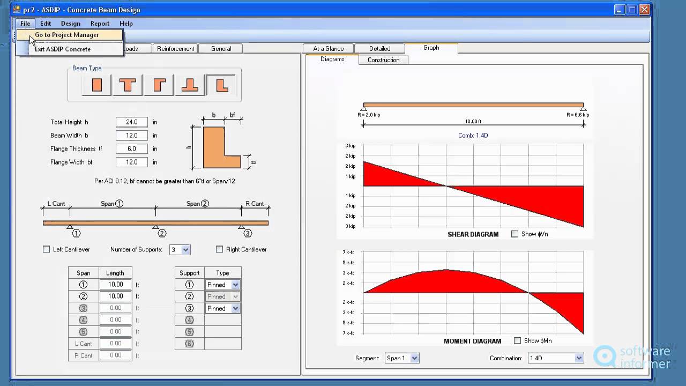Enable the Left Cantilever checkbox
The image size is (686, 386).
point(47,249)
